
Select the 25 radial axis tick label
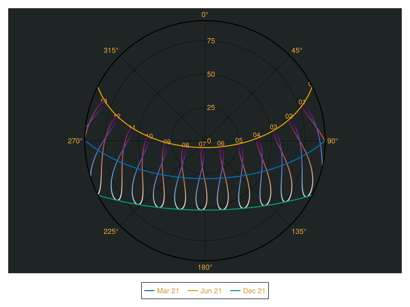[211, 108]
